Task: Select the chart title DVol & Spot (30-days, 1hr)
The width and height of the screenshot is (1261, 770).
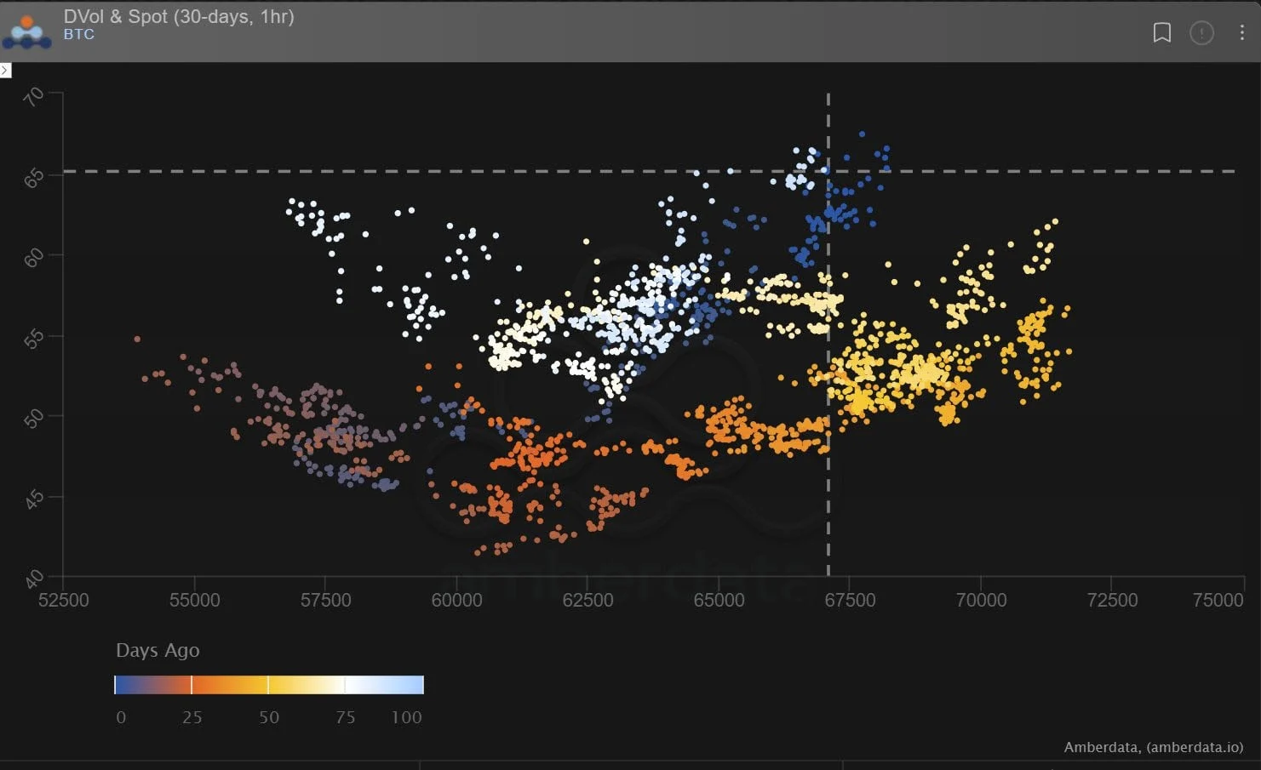Action: [x=179, y=16]
